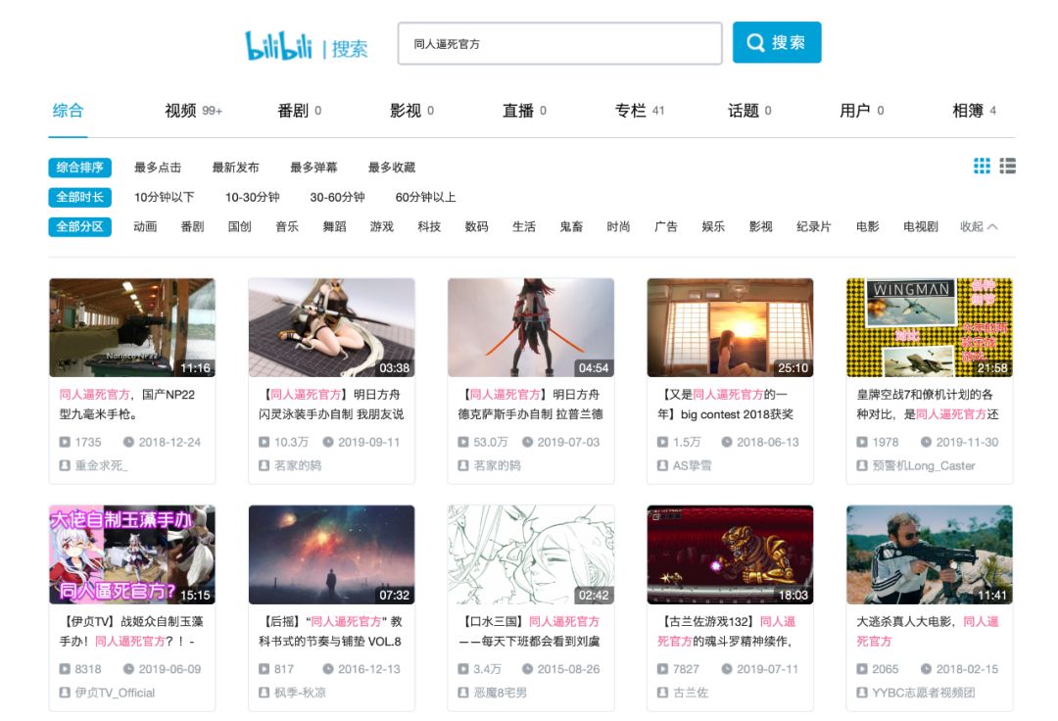This screenshot has width=1058, height=721.
Task: Open uploader 茗家的鸫 under 闪灵泳装 video
Action: coord(298,465)
